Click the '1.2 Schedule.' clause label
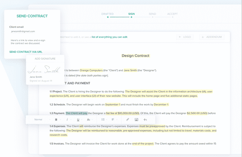Screen dimensions: 242x157 [x=57, y=105]
